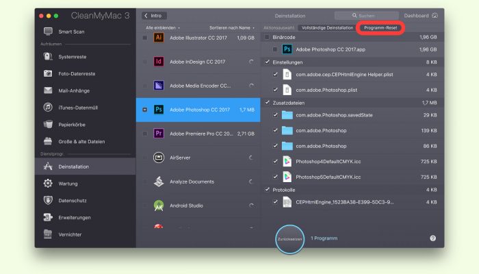The height and width of the screenshot is (274, 479).
Task: Click the Android Studio app icon
Action: click(159, 206)
